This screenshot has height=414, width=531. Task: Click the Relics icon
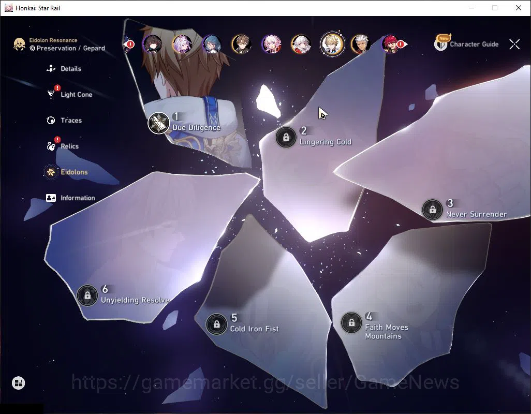click(51, 146)
